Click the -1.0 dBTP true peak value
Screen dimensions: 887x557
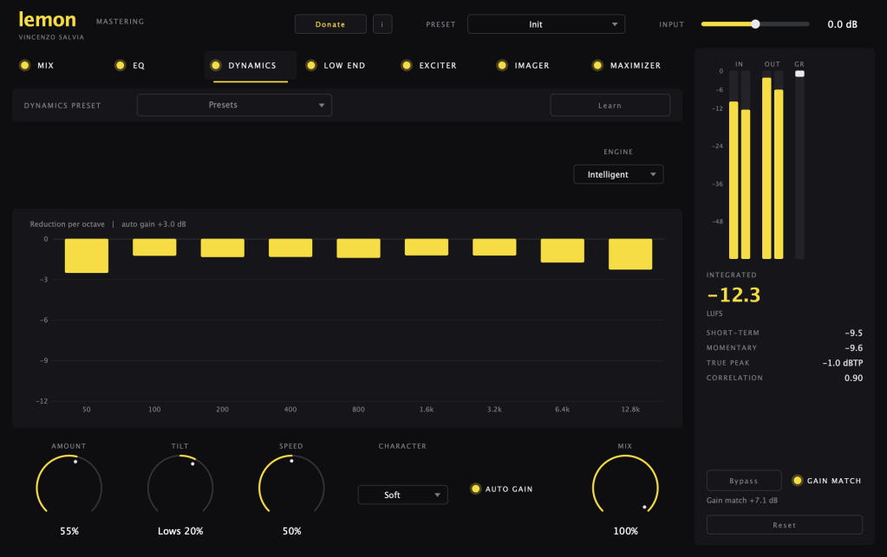842,363
